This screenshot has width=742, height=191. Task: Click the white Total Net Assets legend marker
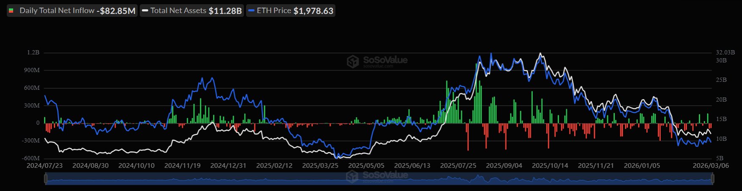[x=145, y=11]
